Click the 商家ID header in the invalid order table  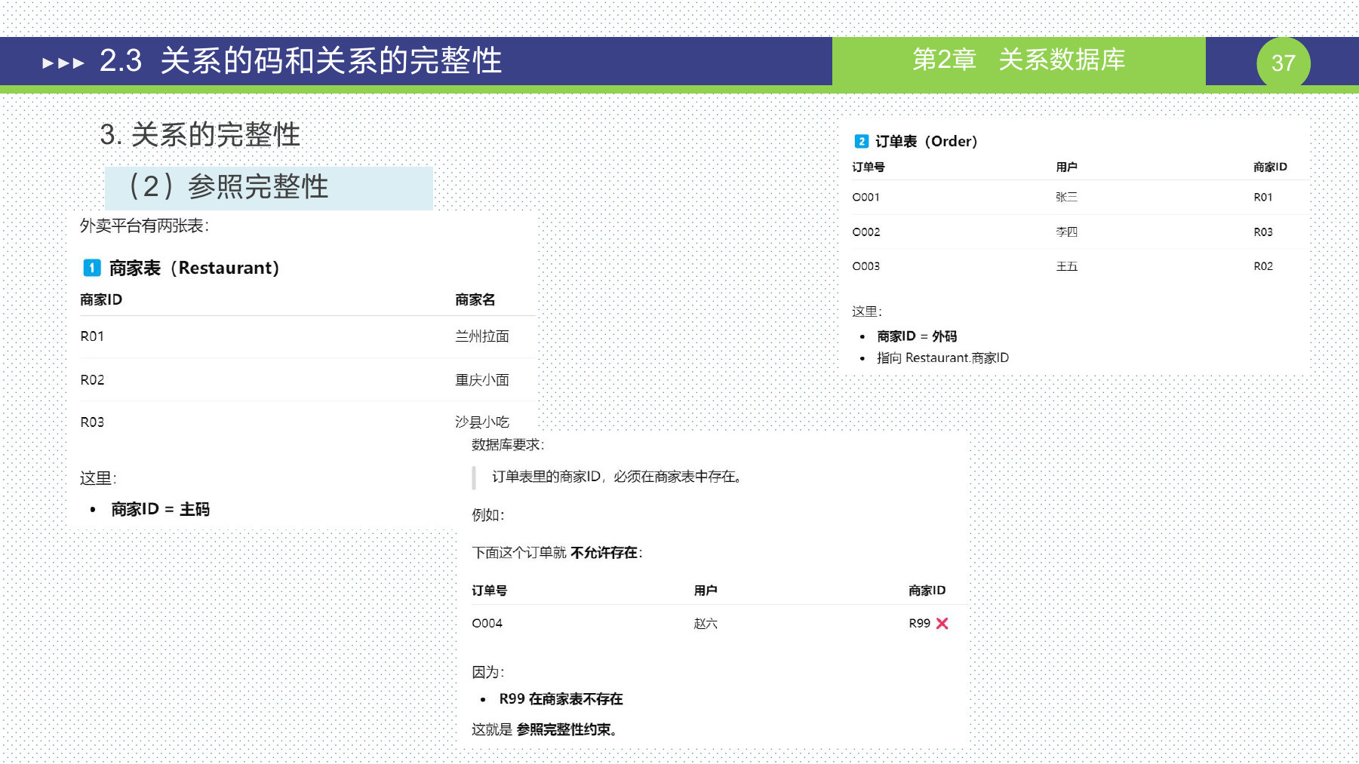pos(927,591)
